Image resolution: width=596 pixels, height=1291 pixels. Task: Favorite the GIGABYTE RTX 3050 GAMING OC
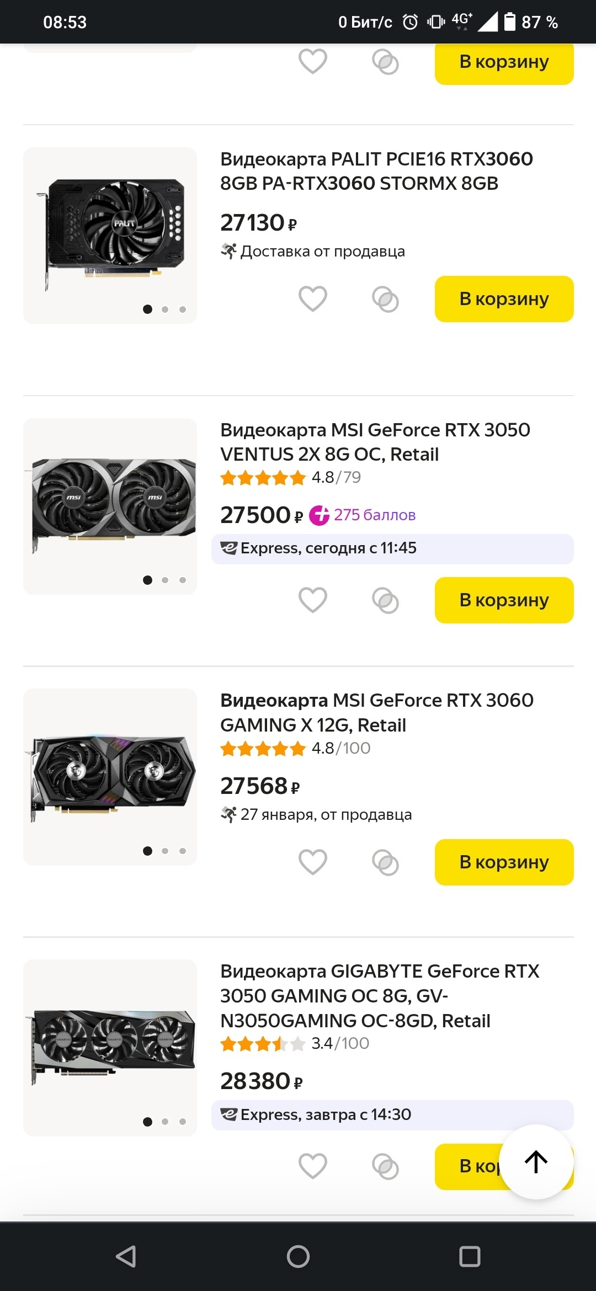tap(313, 1166)
